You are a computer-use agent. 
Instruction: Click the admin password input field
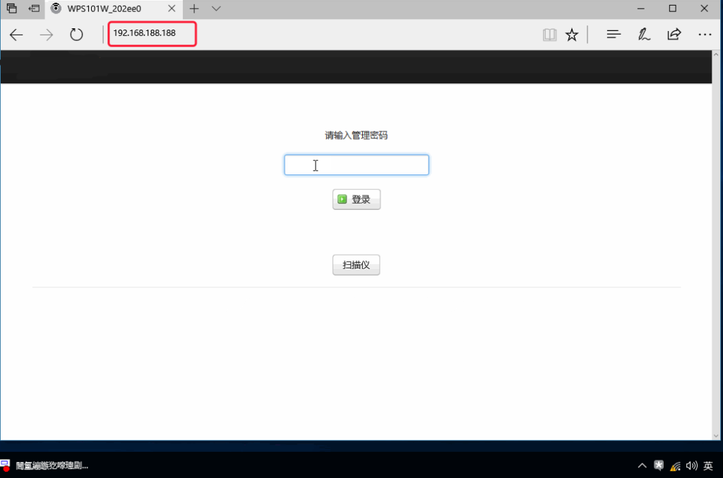click(x=356, y=165)
